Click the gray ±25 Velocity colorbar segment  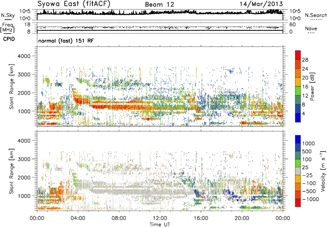[298, 171]
